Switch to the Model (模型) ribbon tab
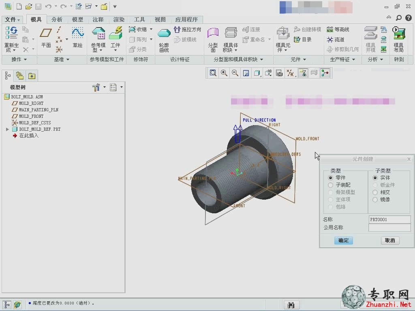415x311 pixels. coord(77,19)
